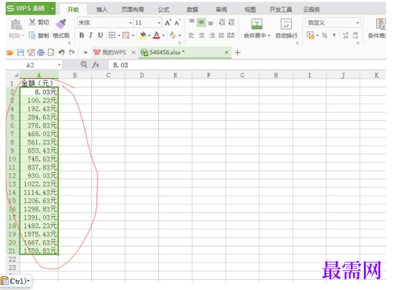Decrease font size with A- icon
The image size is (393, 290).
coord(177,23)
